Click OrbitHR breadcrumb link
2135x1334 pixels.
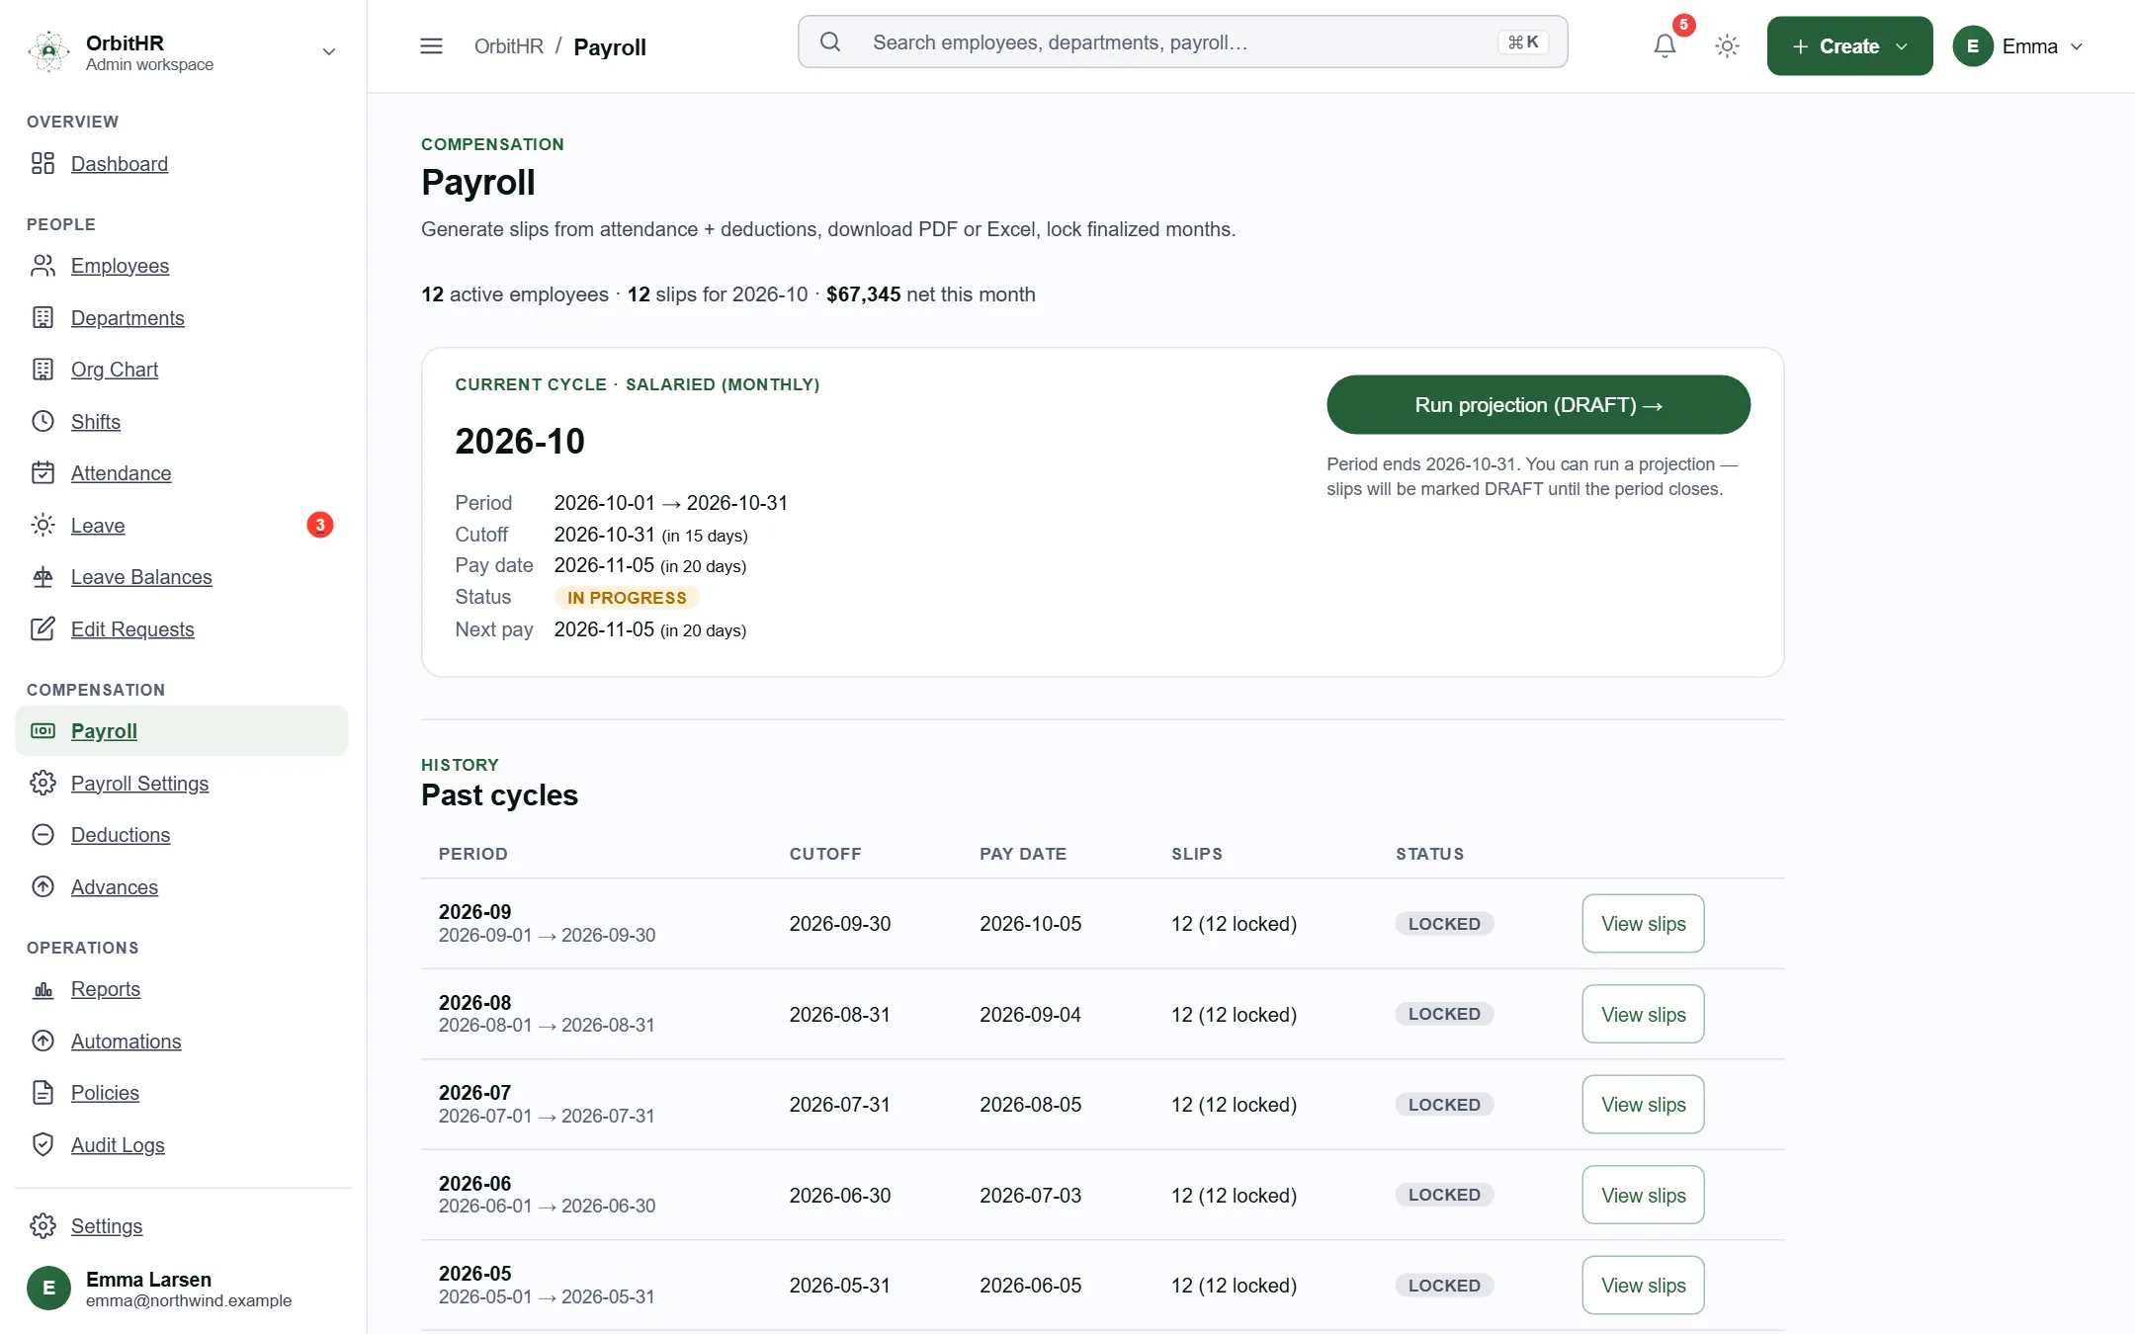click(509, 46)
